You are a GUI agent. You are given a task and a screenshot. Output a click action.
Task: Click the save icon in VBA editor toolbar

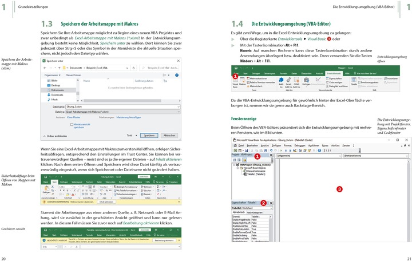coord(246,151)
